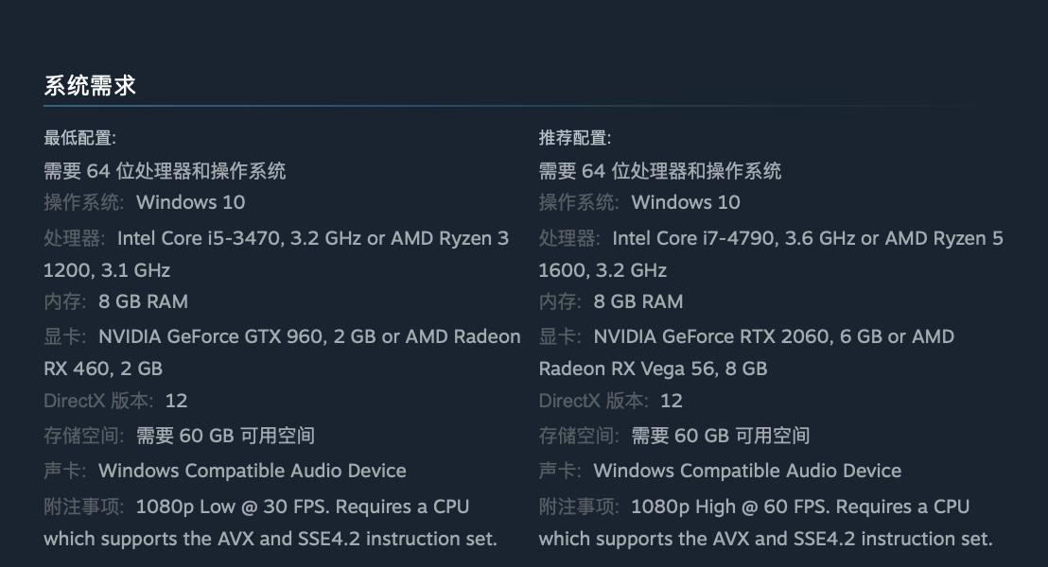Click DirectX 版本 label under 最低配置
Screen dimensions: 1048x567
pyautogui.click(x=97, y=401)
